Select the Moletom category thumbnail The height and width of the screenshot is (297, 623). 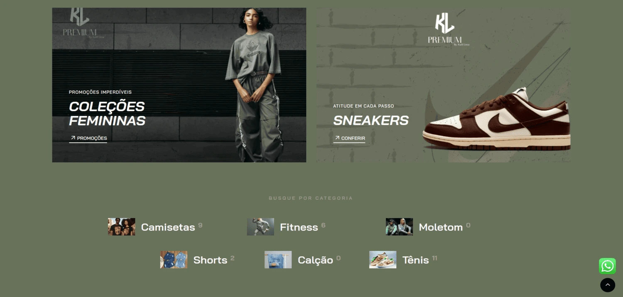click(x=399, y=227)
